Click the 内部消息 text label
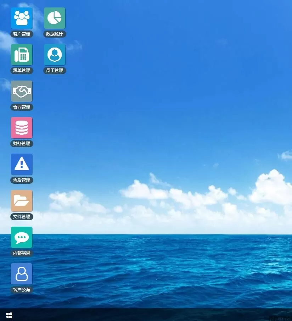 [x=22, y=253]
